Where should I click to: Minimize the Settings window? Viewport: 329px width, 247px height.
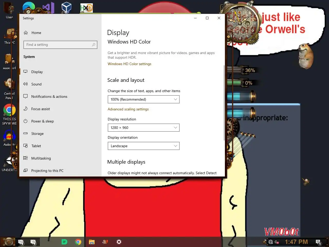coord(195,18)
